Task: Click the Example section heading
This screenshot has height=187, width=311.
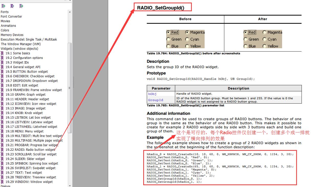Action: pyautogui.click(x=155, y=138)
